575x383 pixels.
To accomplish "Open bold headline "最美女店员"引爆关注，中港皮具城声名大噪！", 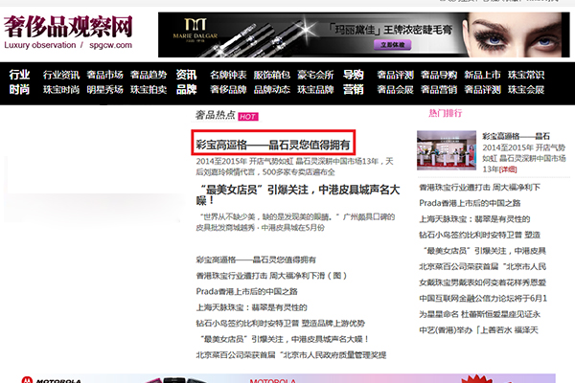I will [x=297, y=195].
